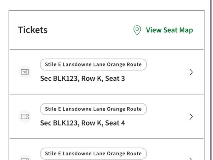This screenshot has height=160, width=213.
Task: Open Sec BLK123, Row K, Seat 4 text
Action: pyautogui.click(x=82, y=123)
